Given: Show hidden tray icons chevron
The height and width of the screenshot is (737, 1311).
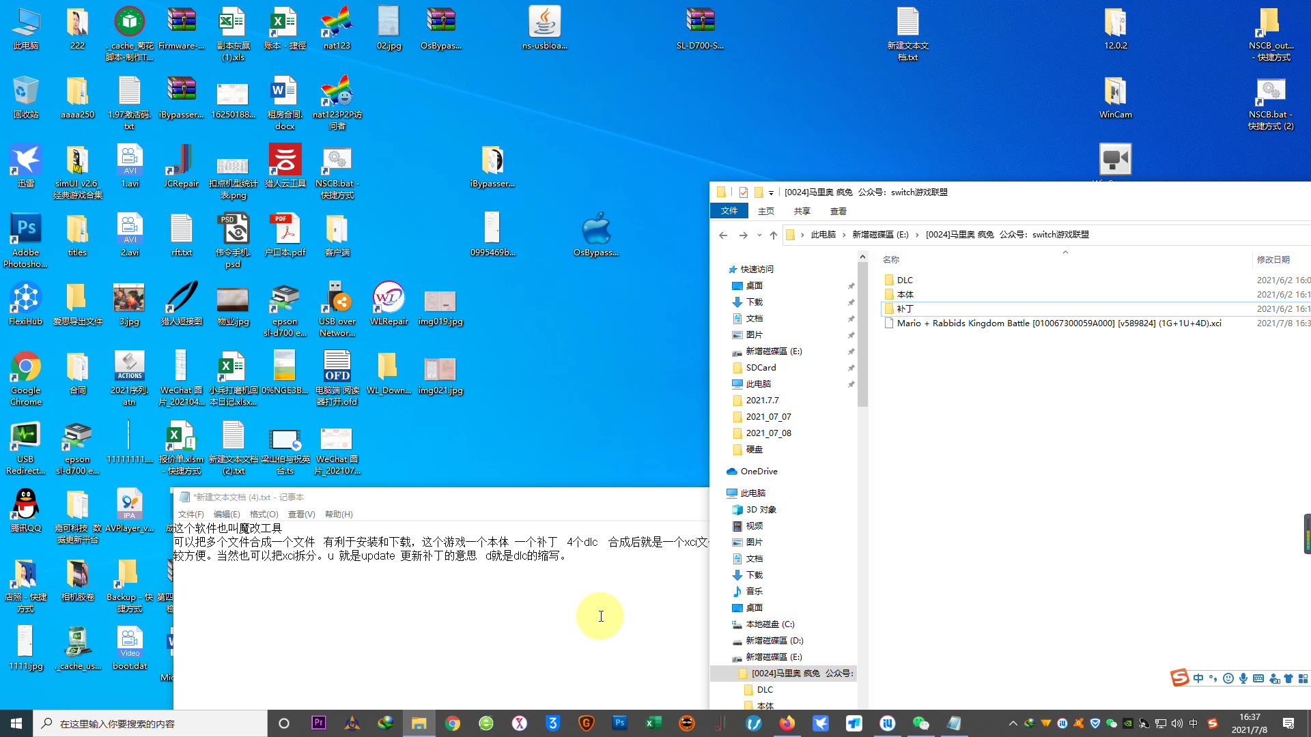Looking at the screenshot, I should 1013,723.
